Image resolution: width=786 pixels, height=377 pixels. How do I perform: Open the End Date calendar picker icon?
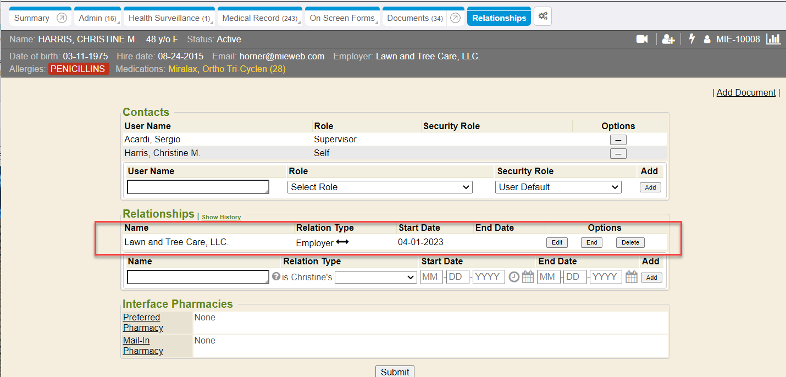tap(632, 277)
